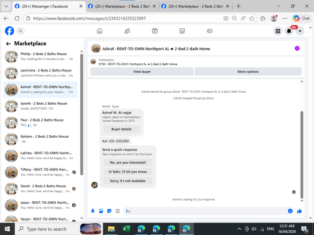The height and width of the screenshot is (235, 314).
Task: Send quick response 'In talks. I'll let you know.'
Action: [128, 172]
